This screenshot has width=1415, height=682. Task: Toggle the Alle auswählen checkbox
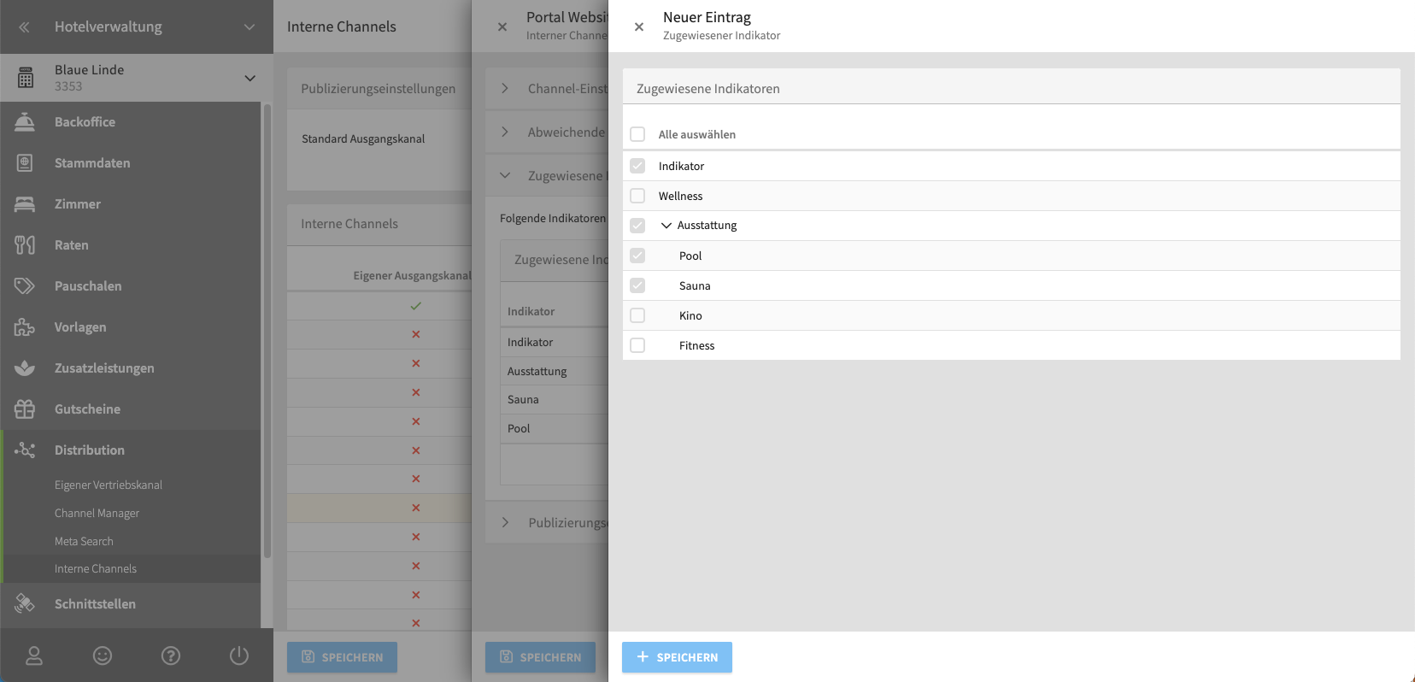637,134
